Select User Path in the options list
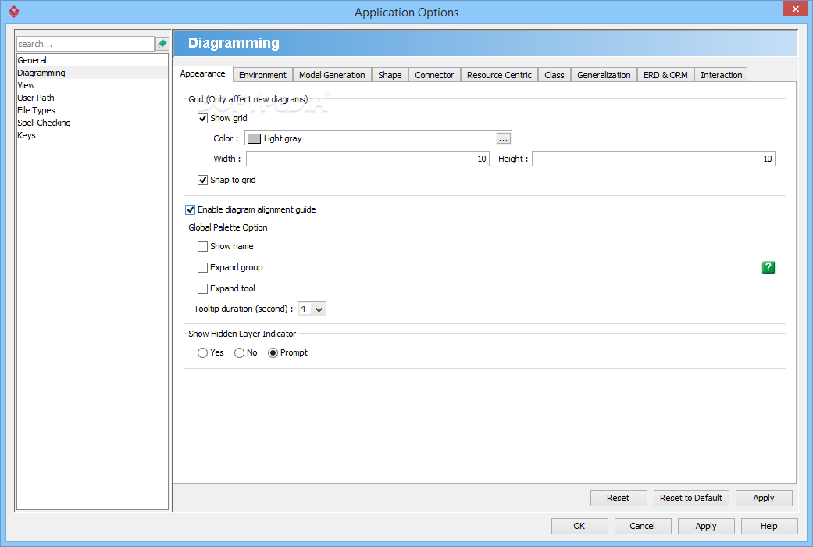This screenshot has width=813, height=547. click(x=92, y=98)
